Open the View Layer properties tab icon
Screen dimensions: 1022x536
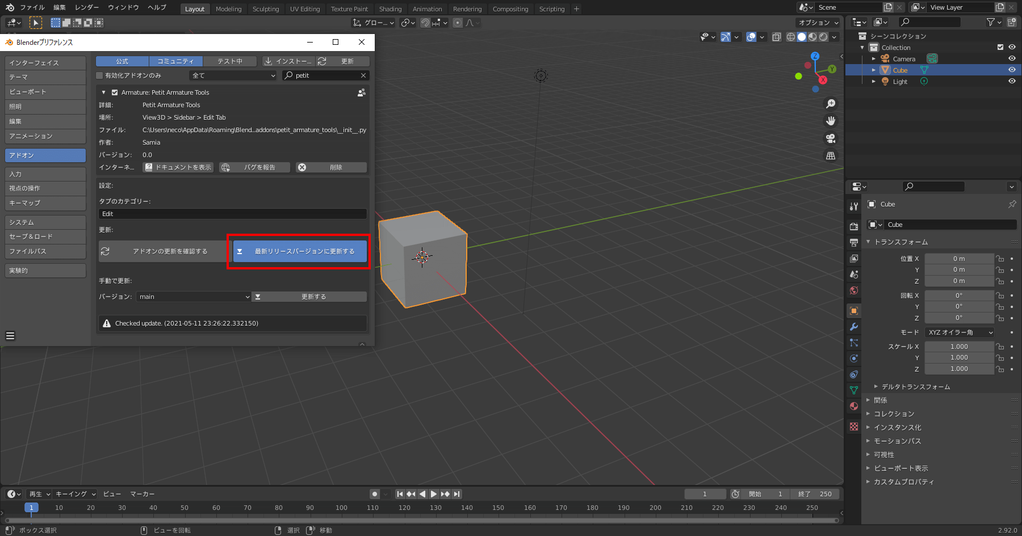(x=854, y=258)
